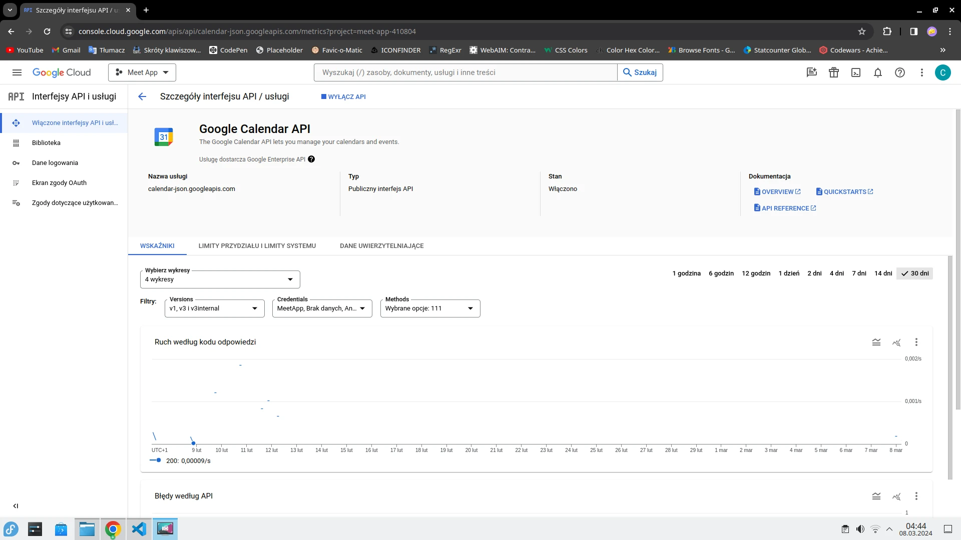Bookmark this page with the star icon
The width and height of the screenshot is (961, 540).
862,31
